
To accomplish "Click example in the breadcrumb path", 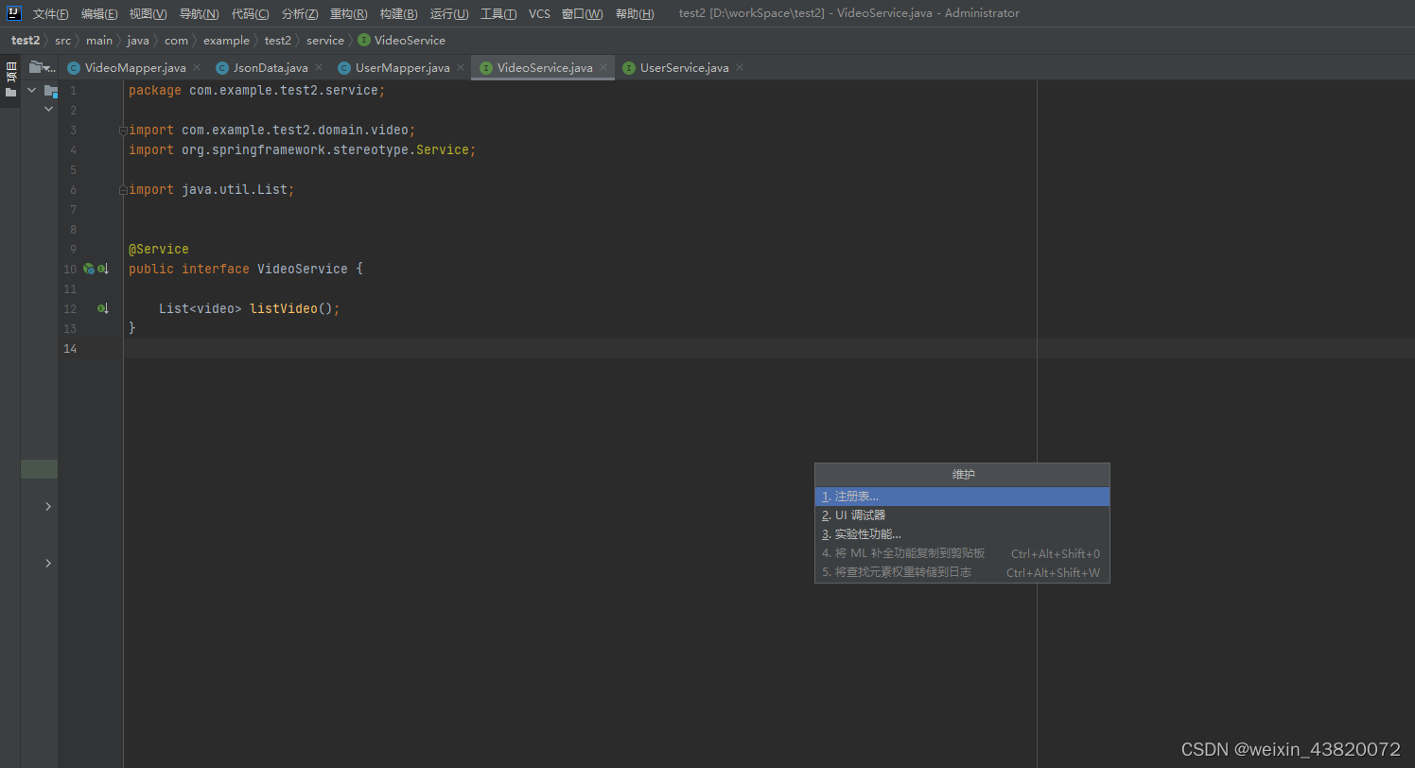I will click(226, 41).
